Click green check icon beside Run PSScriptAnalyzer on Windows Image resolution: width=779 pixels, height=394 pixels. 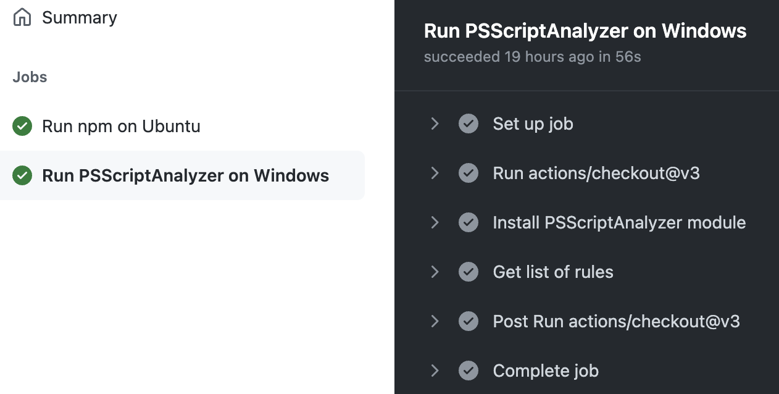22,176
